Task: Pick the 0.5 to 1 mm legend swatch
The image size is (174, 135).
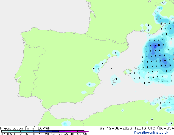Action: coord(11,131)
